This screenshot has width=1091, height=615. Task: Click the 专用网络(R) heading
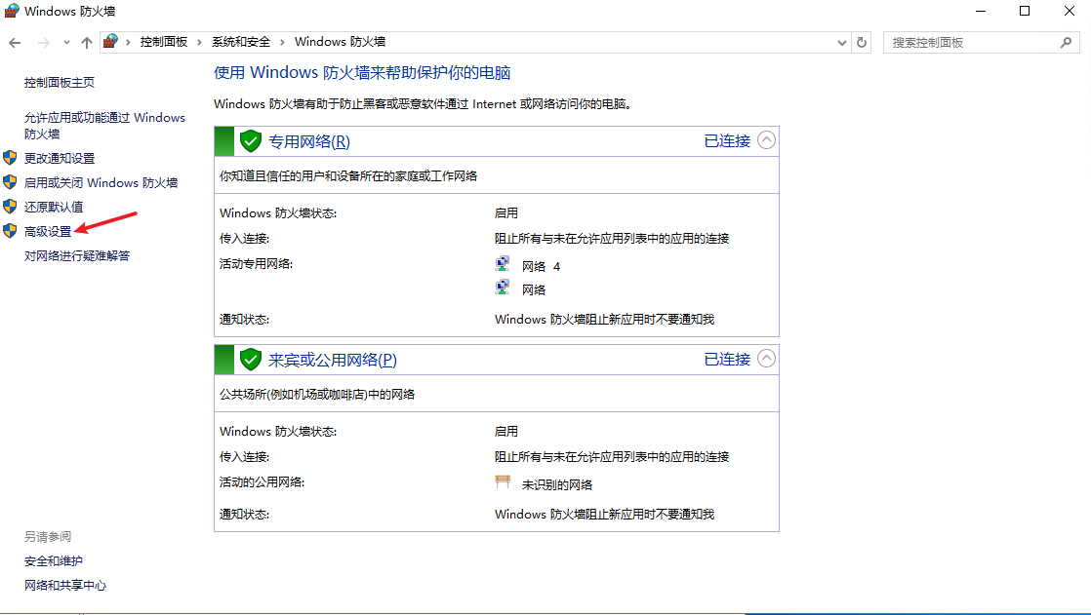click(309, 141)
